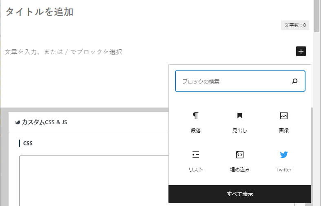
Task: Insert a 画像 image block
Action: 284,123
